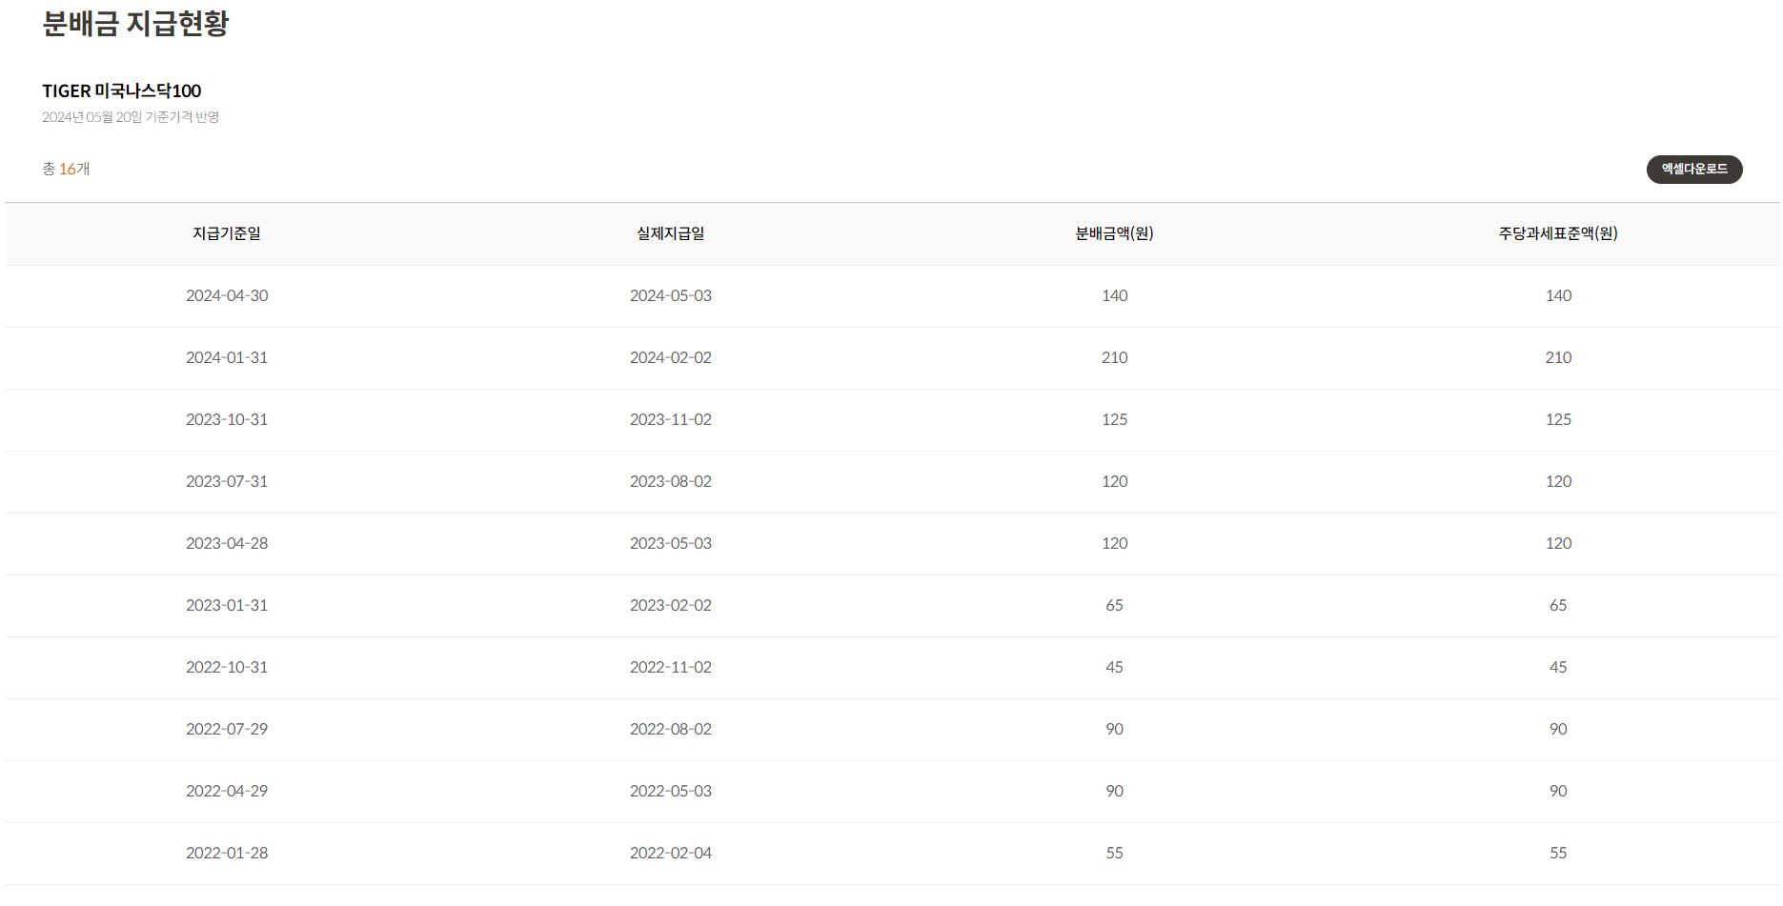The image size is (1783, 906).
Task: Click 분배금액 140 in the 2024-04-30 row
Action: [1114, 295]
